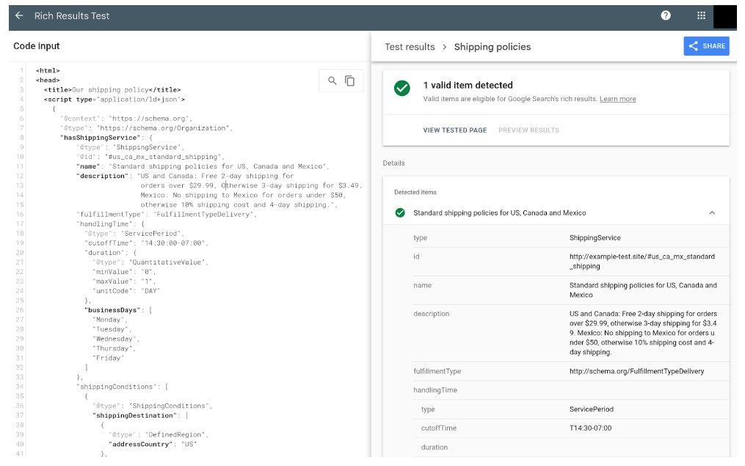Copy the code using the copy icon

(x=351, y=81)
